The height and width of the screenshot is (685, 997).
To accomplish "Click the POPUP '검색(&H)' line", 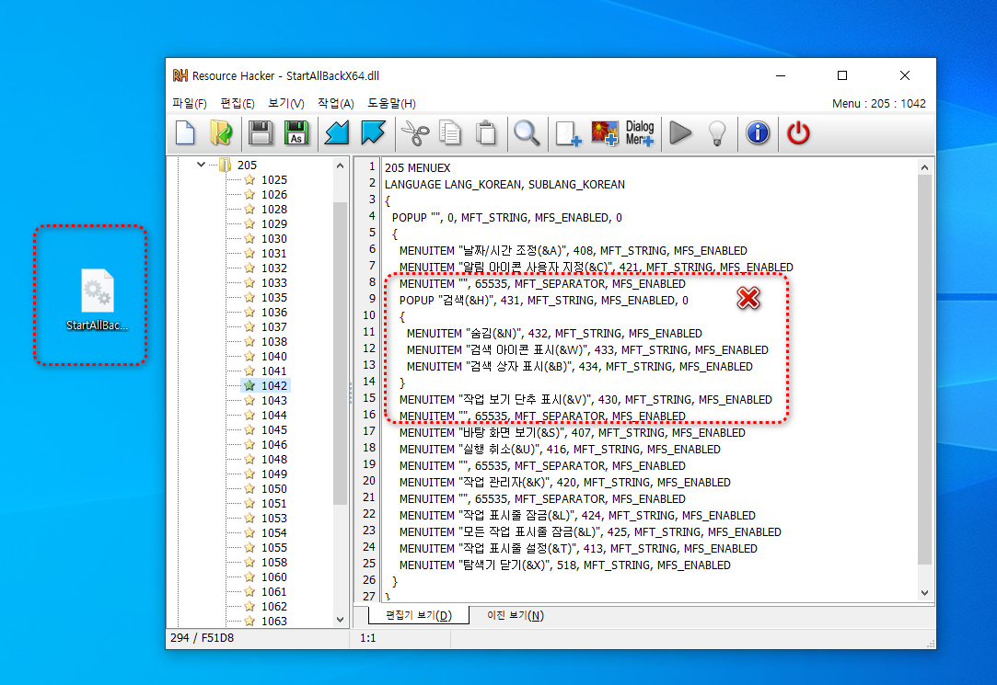I will tap(544, 300).
